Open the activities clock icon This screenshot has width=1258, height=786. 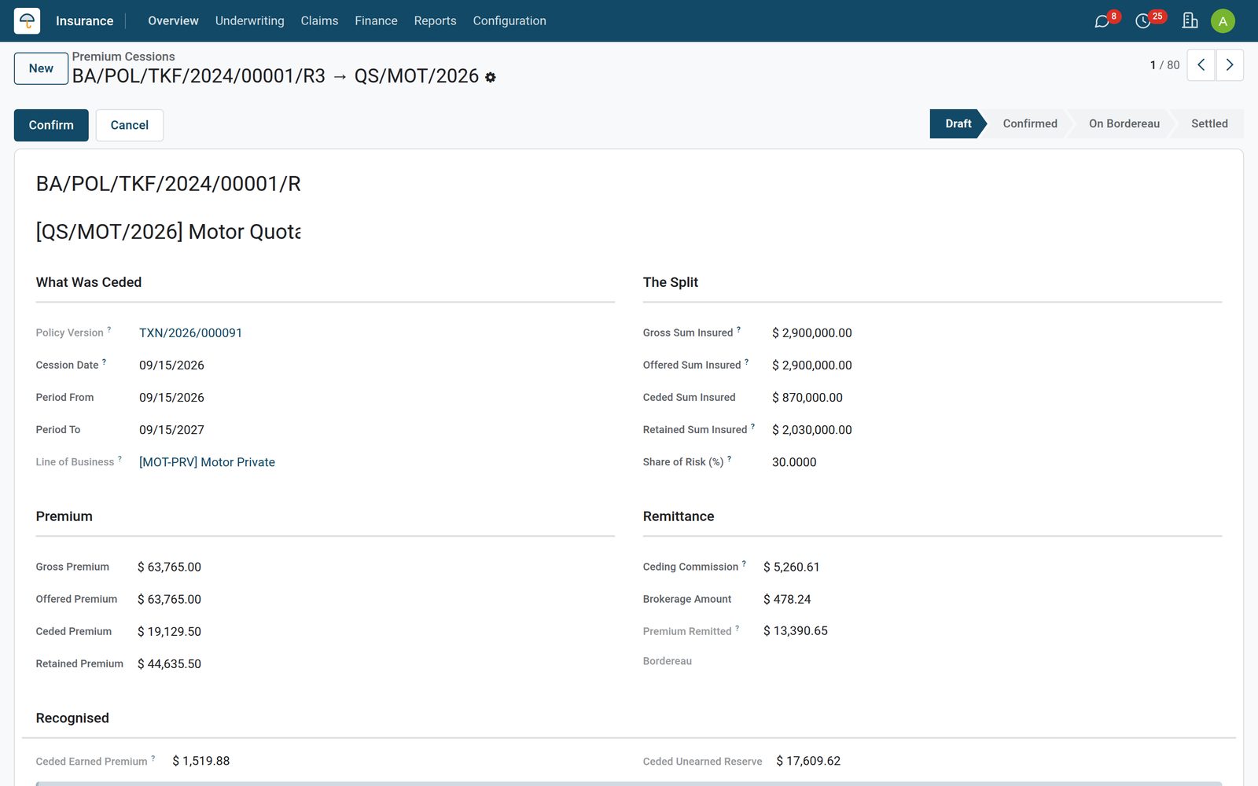point(1143,21)
